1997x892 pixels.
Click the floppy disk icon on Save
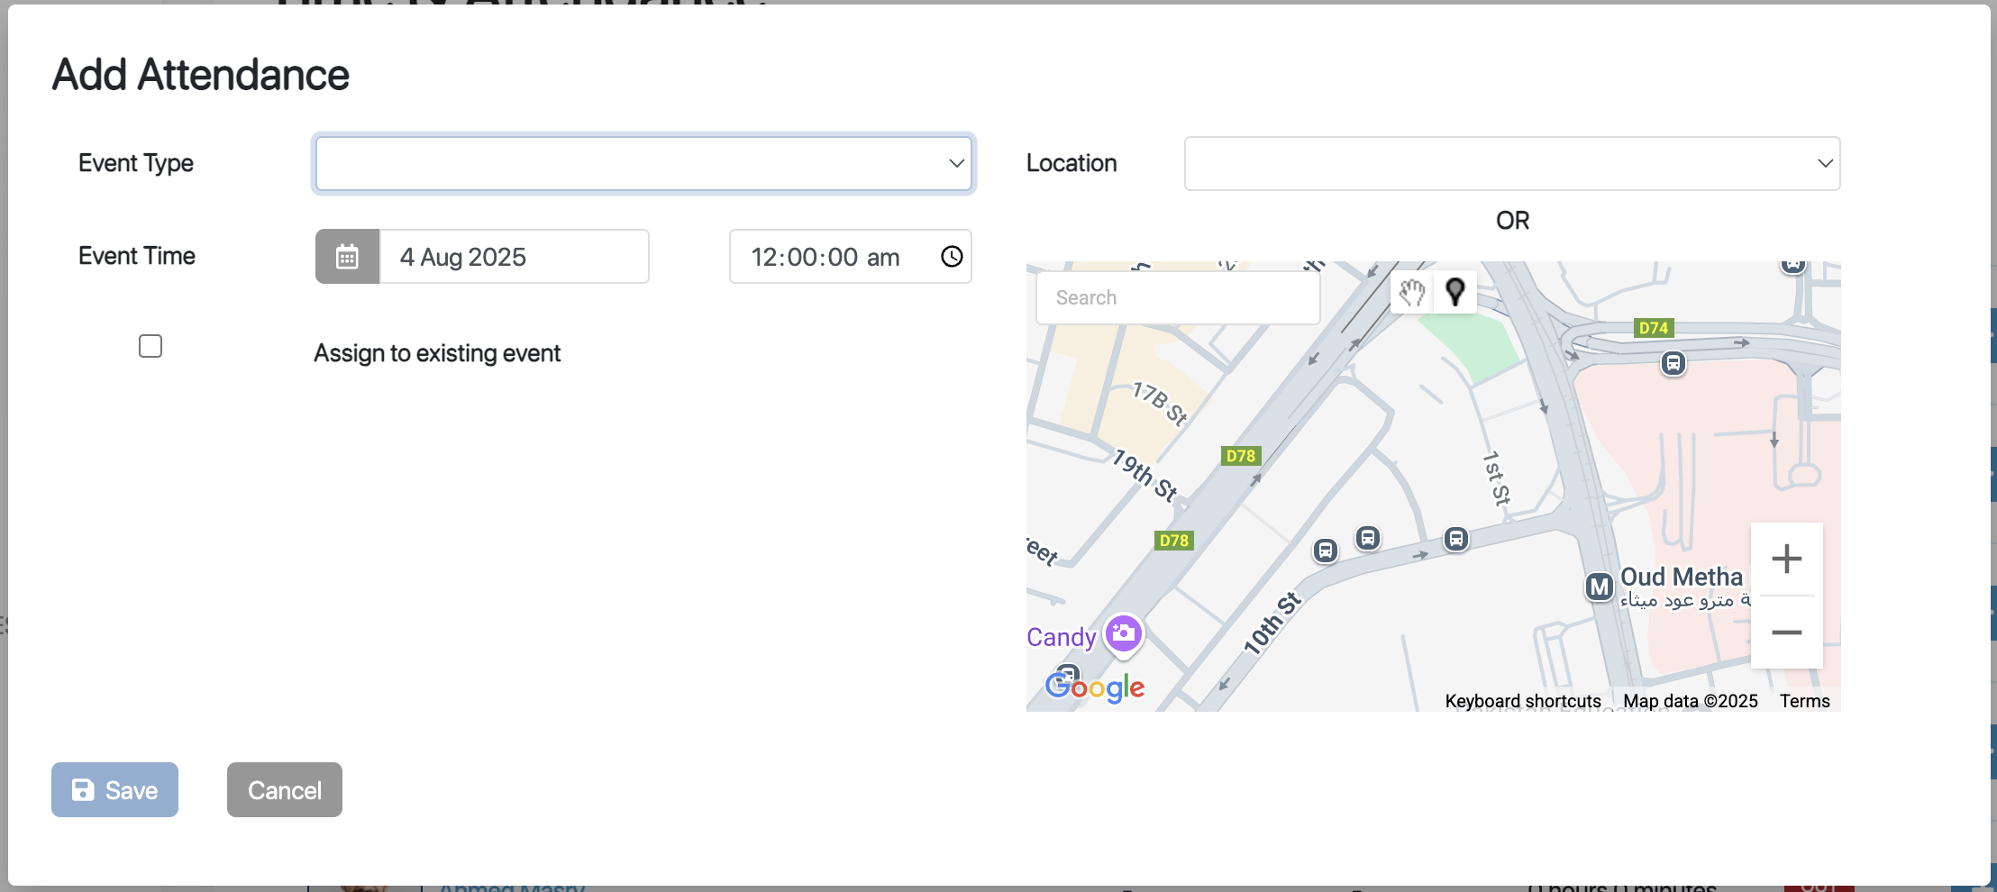point(84,789)
